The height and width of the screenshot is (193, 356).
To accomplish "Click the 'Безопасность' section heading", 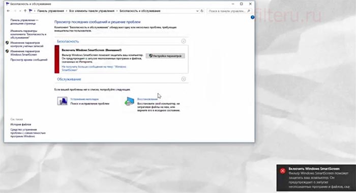I will point(68,41).
